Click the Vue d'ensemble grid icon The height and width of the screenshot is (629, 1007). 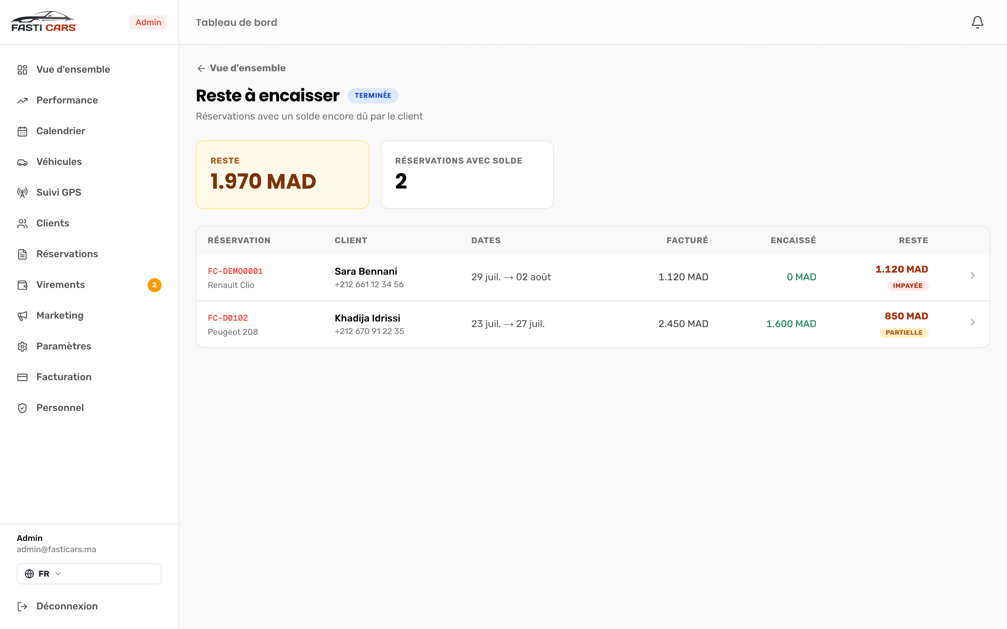click(x=22, y=70)
